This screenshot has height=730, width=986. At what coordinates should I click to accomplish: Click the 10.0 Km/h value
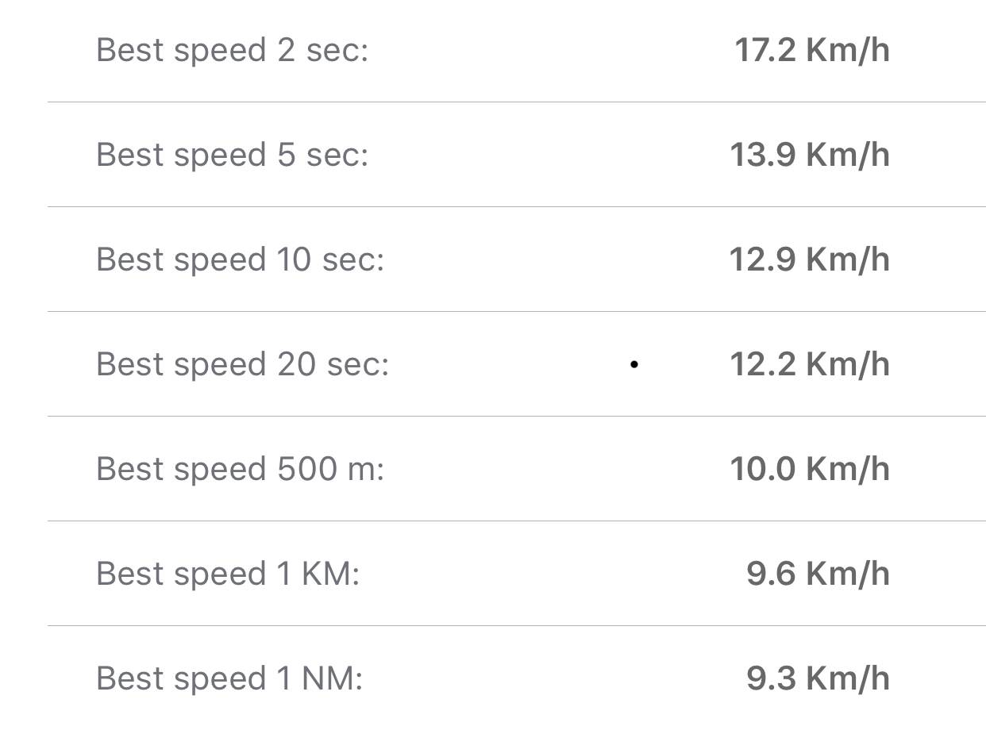point(809,470)
